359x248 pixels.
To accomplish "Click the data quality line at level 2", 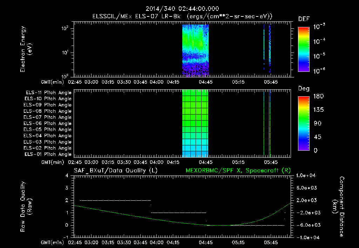I will tap(115, 200).
